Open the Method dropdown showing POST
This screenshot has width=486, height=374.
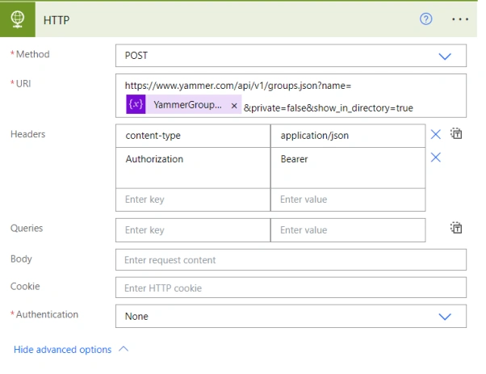click(291, 56)
